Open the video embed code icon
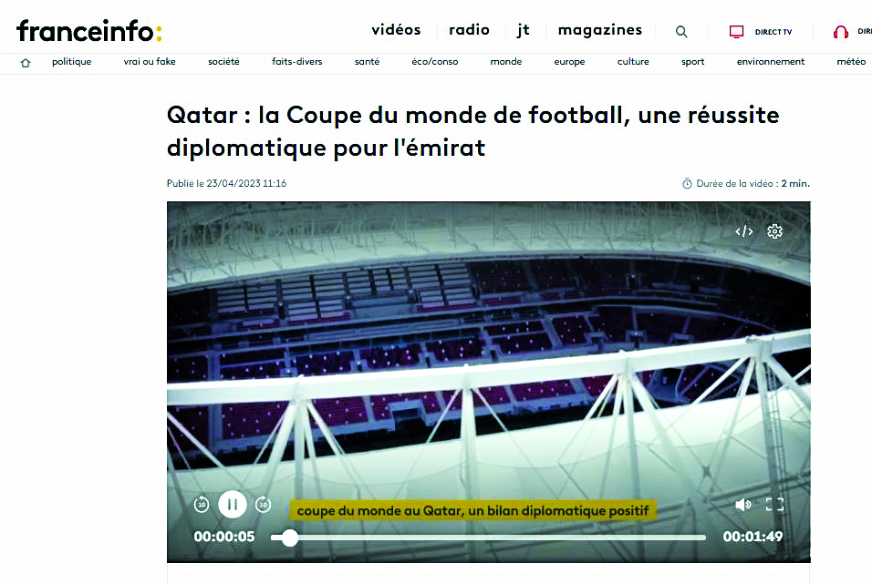 point(744,231)
